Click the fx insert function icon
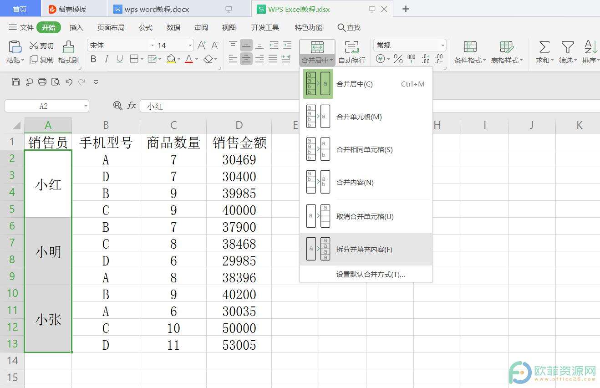600x388 pixels. click(132, 106)
